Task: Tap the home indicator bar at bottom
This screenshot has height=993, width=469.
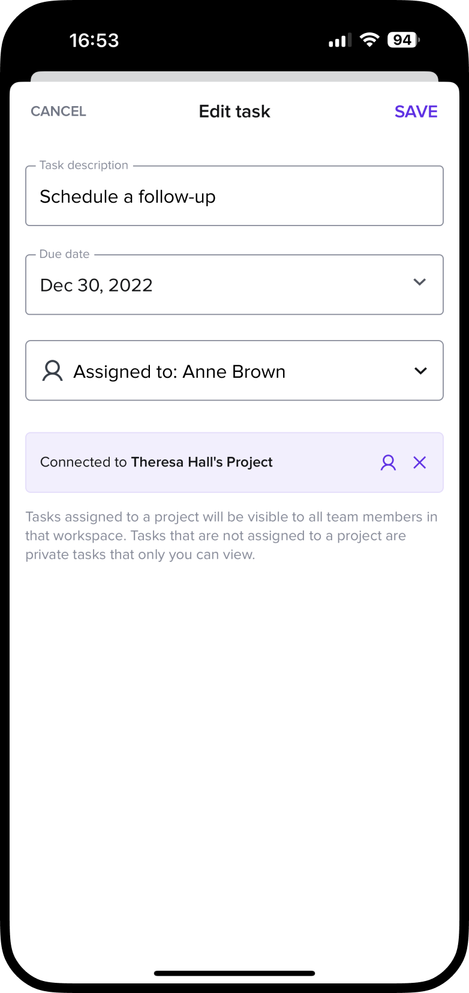Action: (x=235, y=973)
